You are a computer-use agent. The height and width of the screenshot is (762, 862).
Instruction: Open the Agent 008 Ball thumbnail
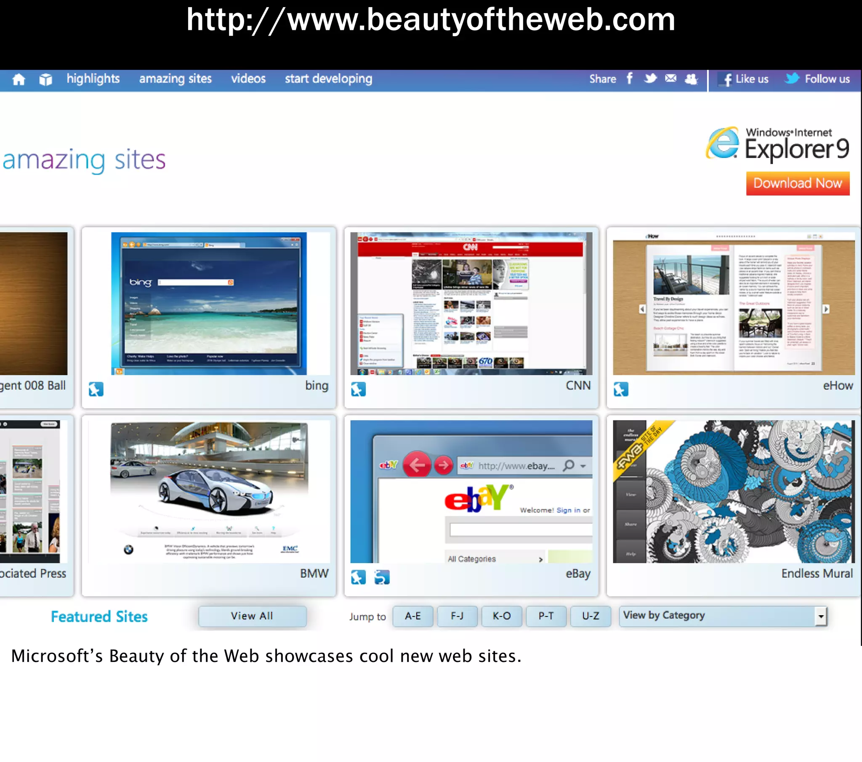(34, 304)
